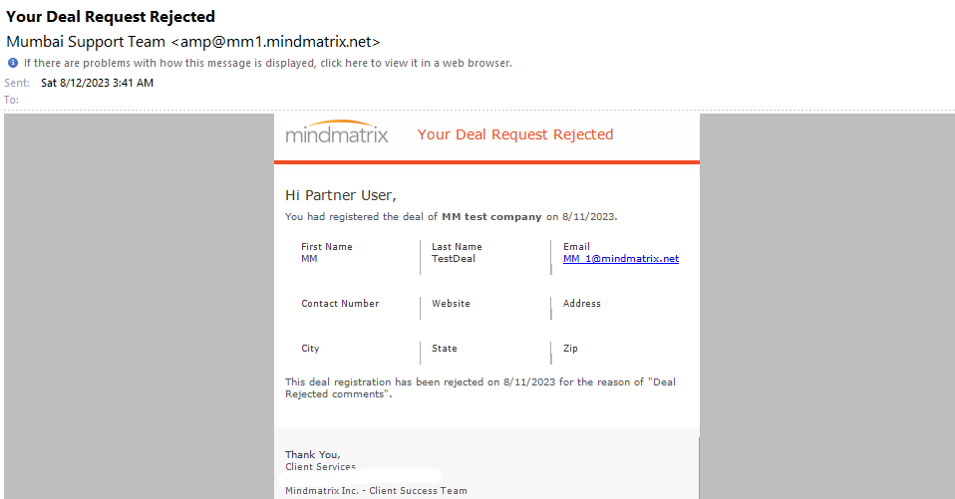Viewport: 955px width, 499px height.
Task: Click the mindmatrix logo
Action: click(337, 132)
